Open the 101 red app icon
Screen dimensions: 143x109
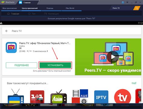click(x=37, y=97)
